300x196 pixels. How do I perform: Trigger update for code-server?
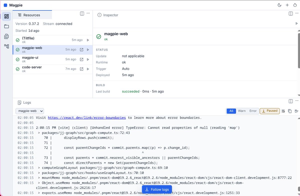pos(88,69)
